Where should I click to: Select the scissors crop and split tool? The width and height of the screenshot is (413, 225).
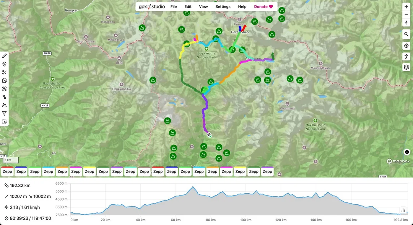[x=4, y=72]
